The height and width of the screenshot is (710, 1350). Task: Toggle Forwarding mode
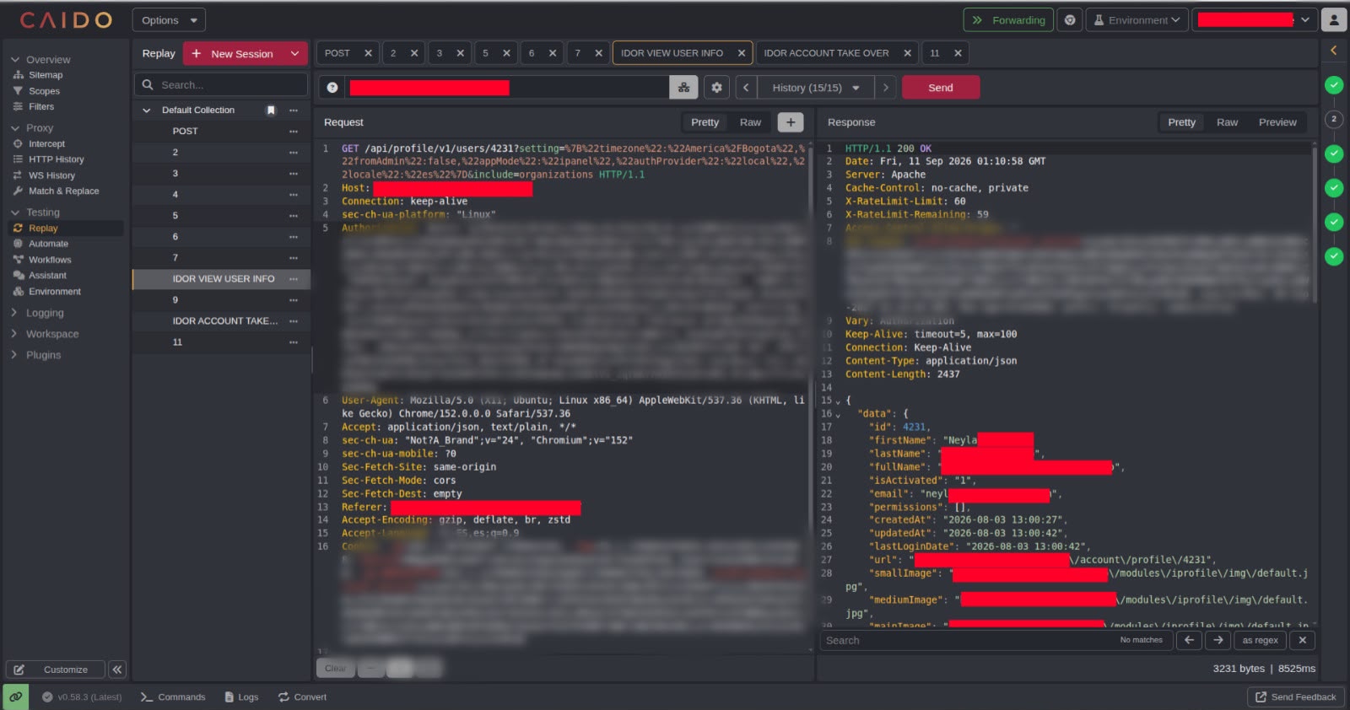1008,20
